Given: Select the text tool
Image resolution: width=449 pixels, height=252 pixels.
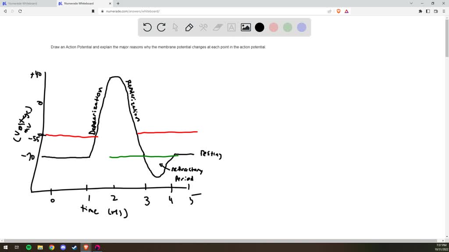Looking at the screenshot, I should [232, 27].
